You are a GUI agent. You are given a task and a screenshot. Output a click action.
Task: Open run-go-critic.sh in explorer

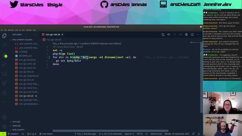pos(27,64)
